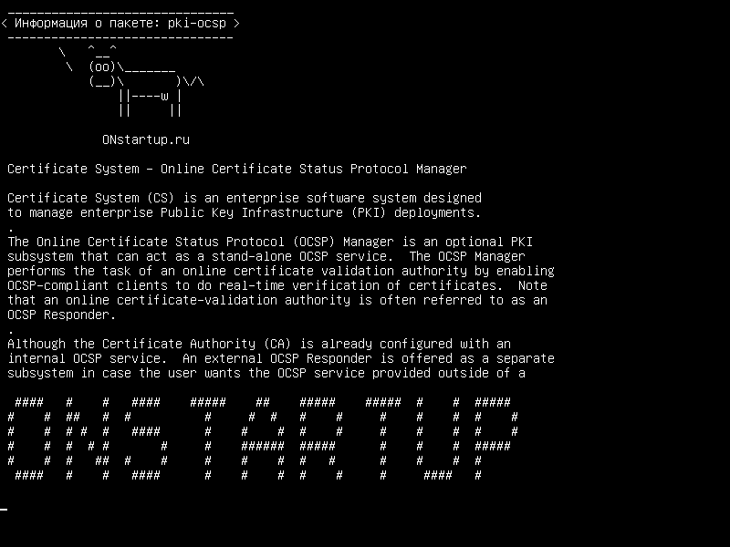Click the "(CS)" abbreviation
Screen dimensions: 730x547
pyautogui.click(x=161, y=198)
